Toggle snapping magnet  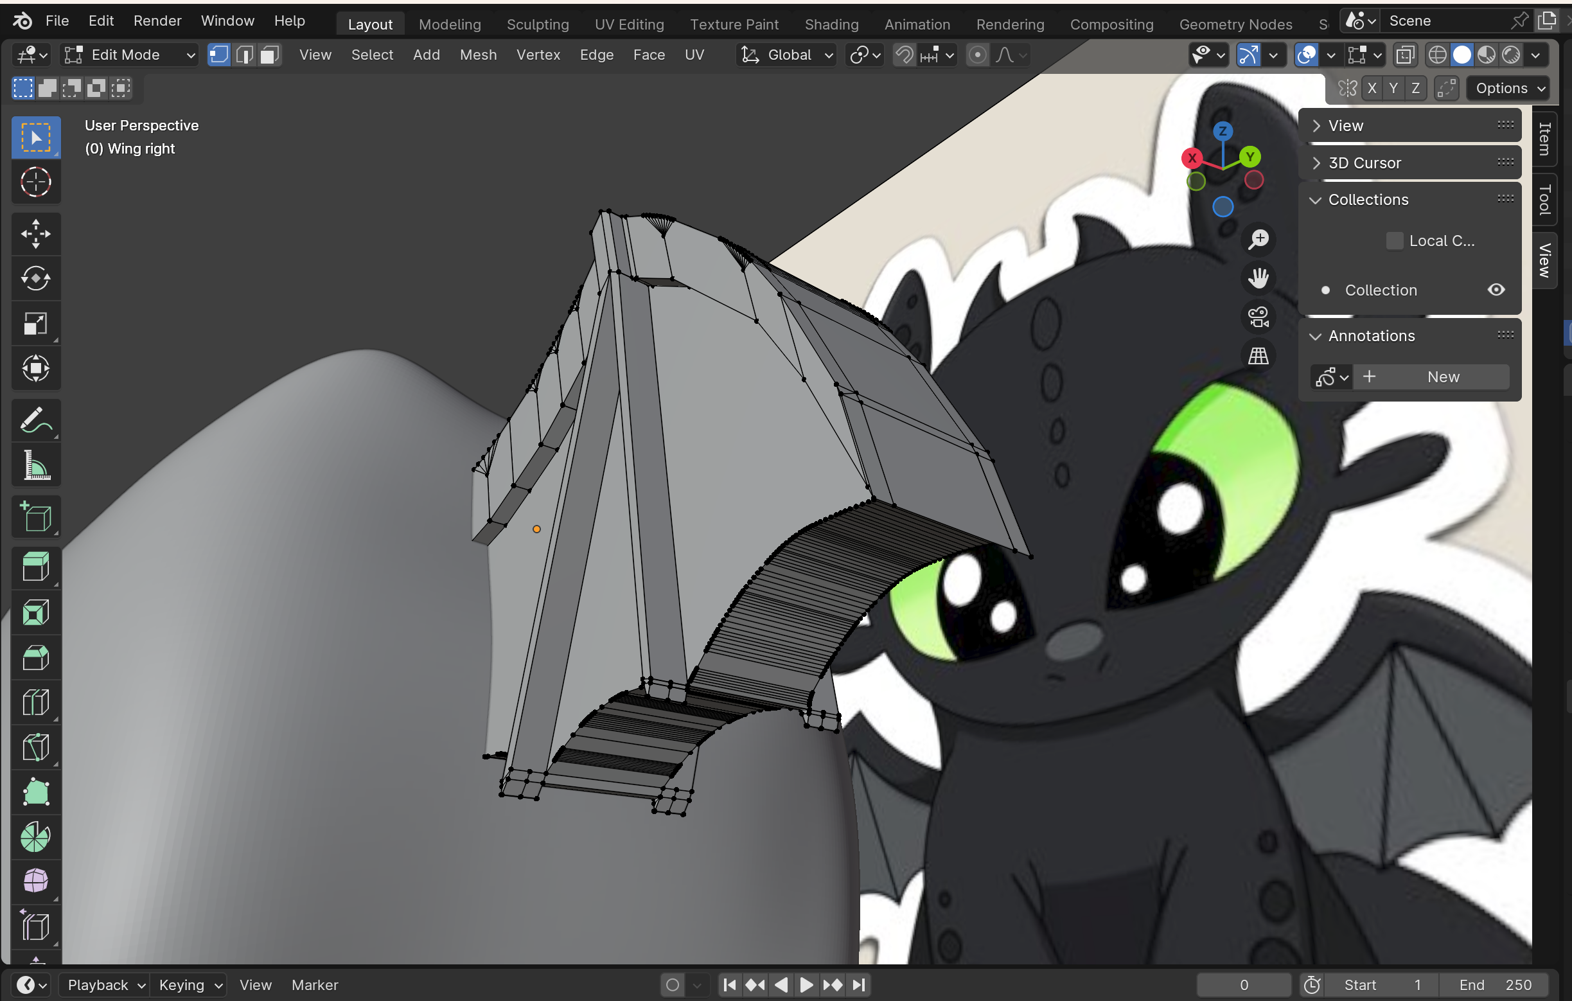coord(904,55)
